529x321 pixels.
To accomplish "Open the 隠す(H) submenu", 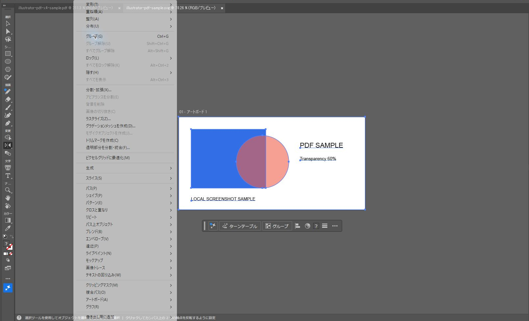I will coord(125,73).
